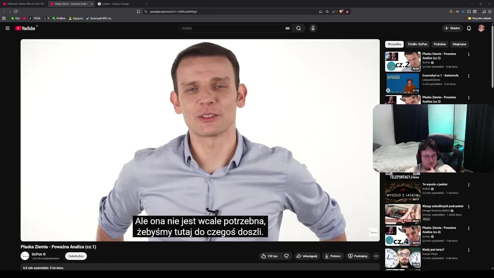Open browser extensions puzzle icon
The image size is (494, 278).
pyautogui.click(x=469, y=12)
